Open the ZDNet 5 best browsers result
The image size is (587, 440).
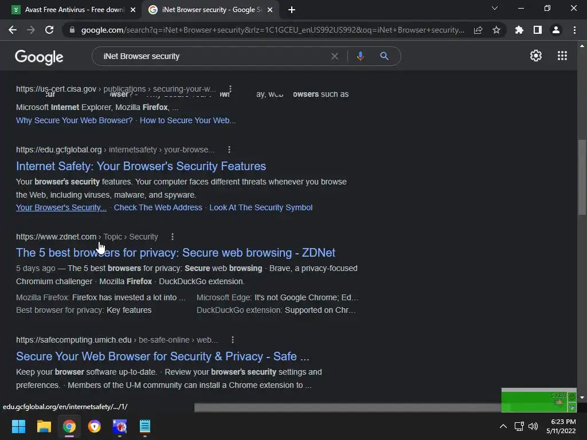[x=175, y=253]
